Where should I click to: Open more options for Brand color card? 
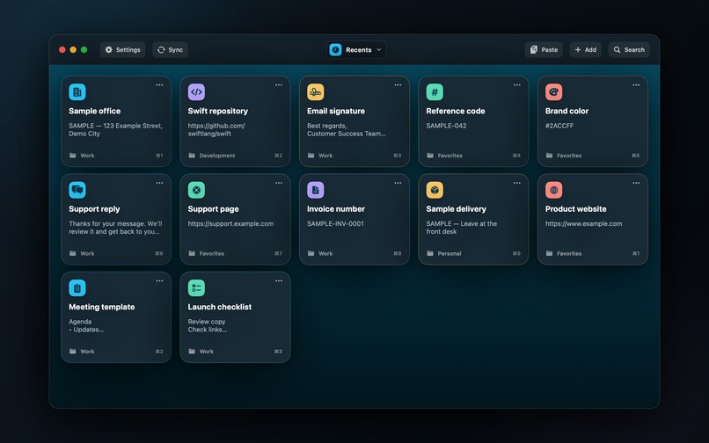point(636,85)
